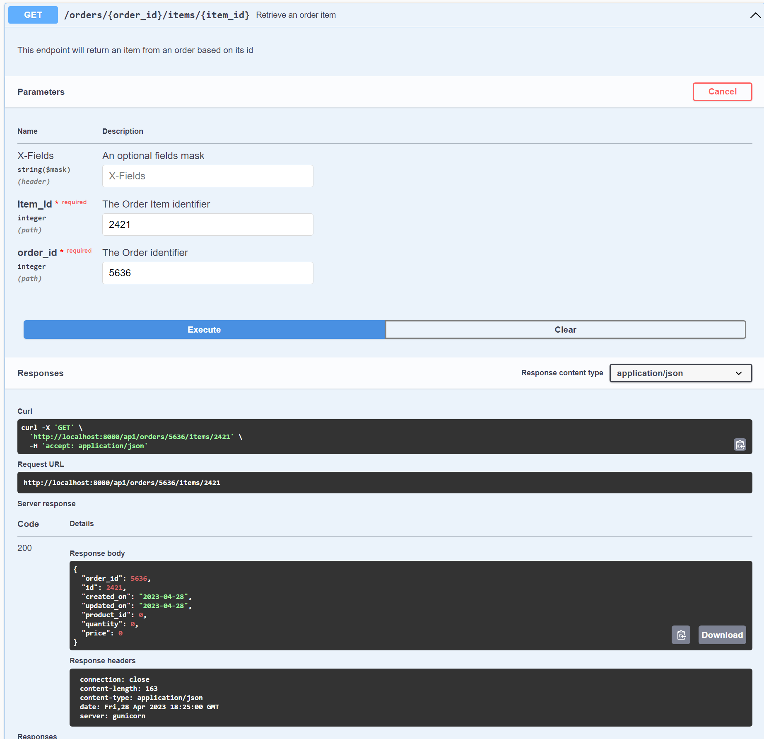Select the /orders/{order_id}/items/{item_id} path text
This screenshot has height=739, width=764.
tap(157, 15)
